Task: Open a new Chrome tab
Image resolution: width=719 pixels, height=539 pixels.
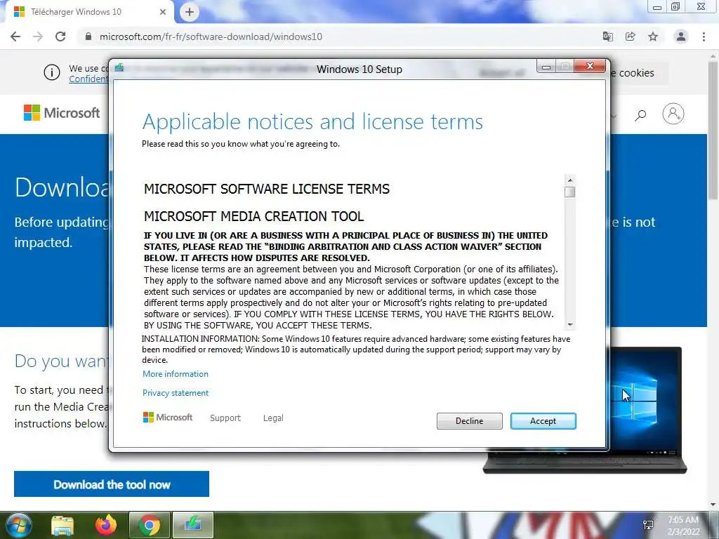Action: 190,12
